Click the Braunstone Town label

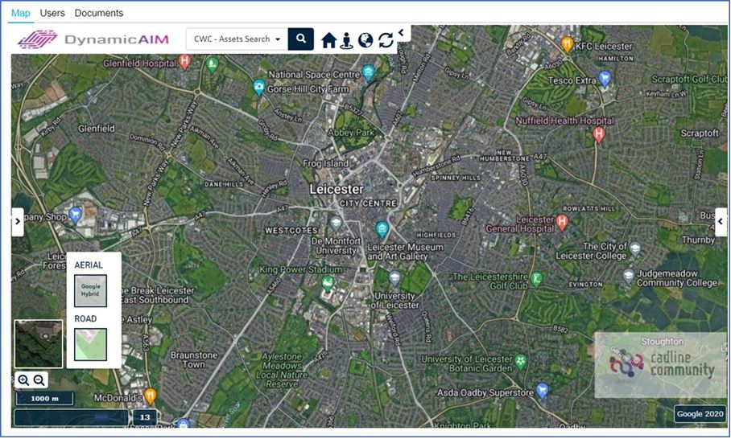194,359
